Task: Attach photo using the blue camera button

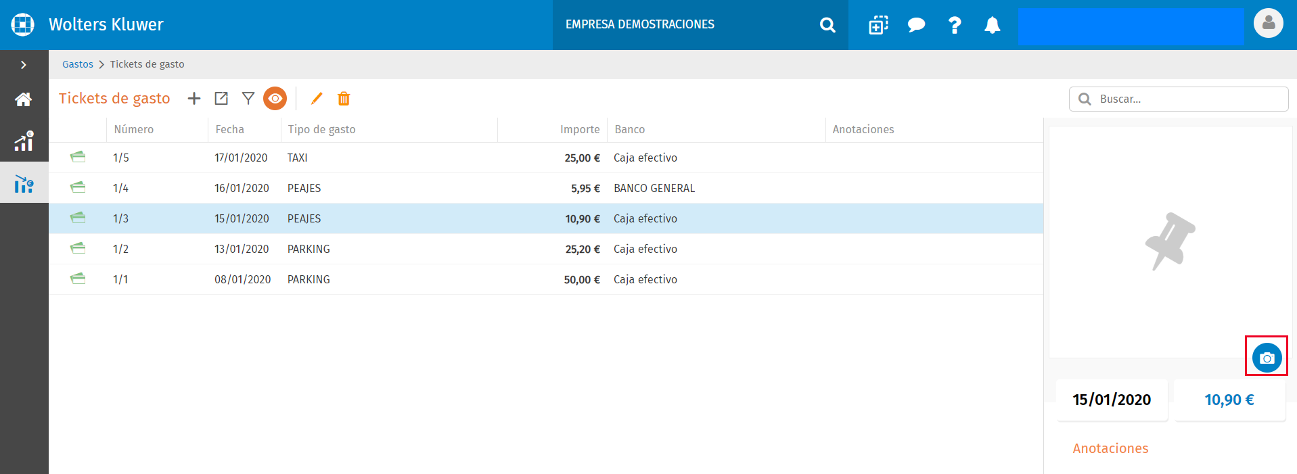Action: coord(1267,358)
